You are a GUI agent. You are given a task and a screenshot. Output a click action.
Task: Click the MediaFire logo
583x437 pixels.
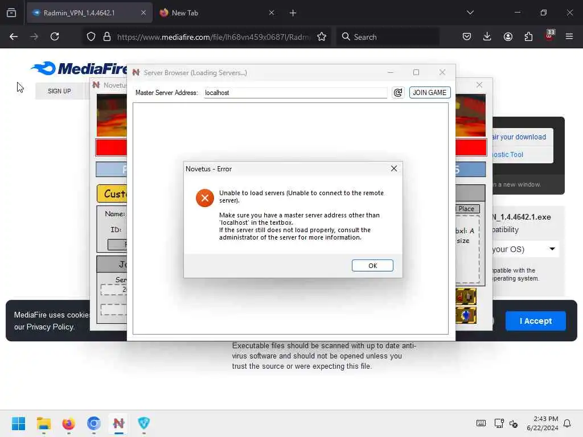coord(79,68)
